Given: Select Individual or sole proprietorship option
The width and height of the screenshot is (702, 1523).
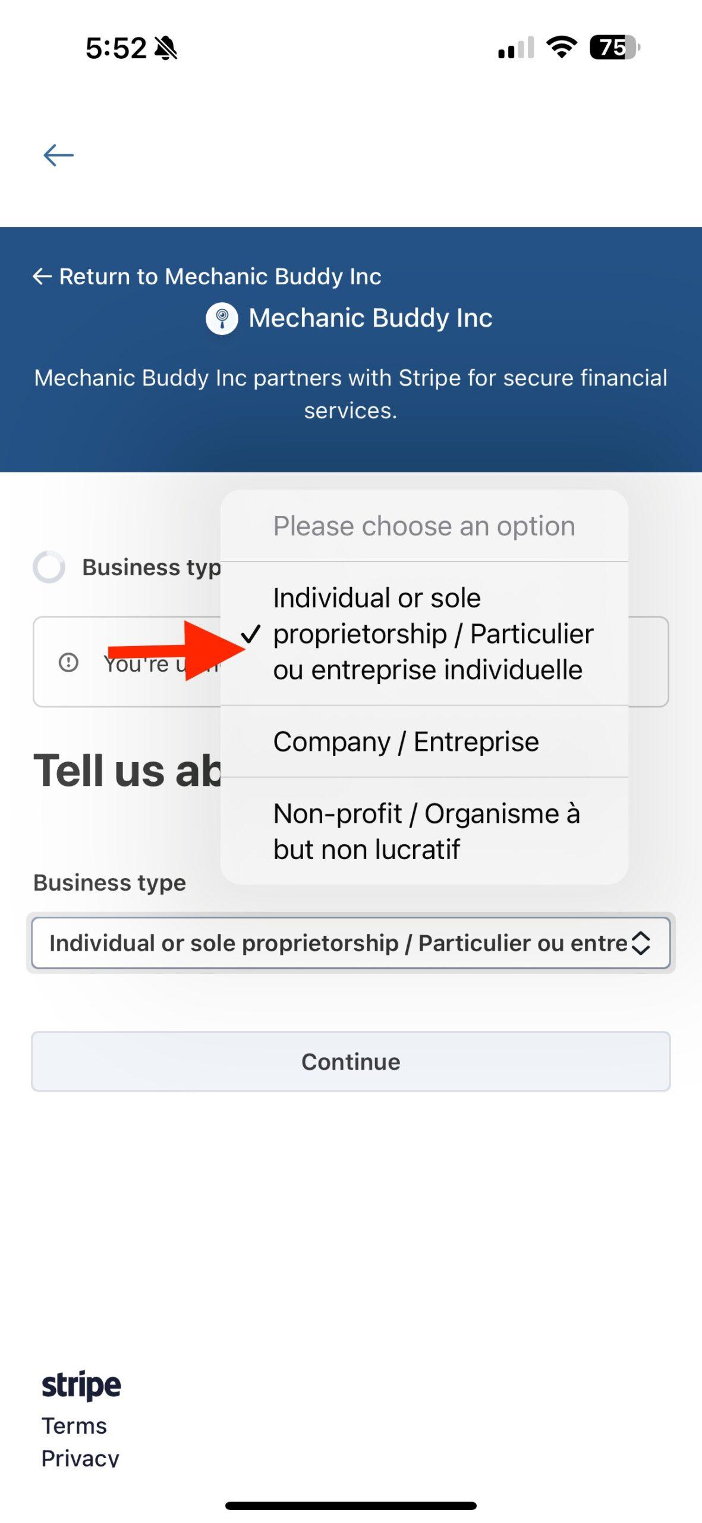Looking at the screenshot, I should (x=424, y=634).
